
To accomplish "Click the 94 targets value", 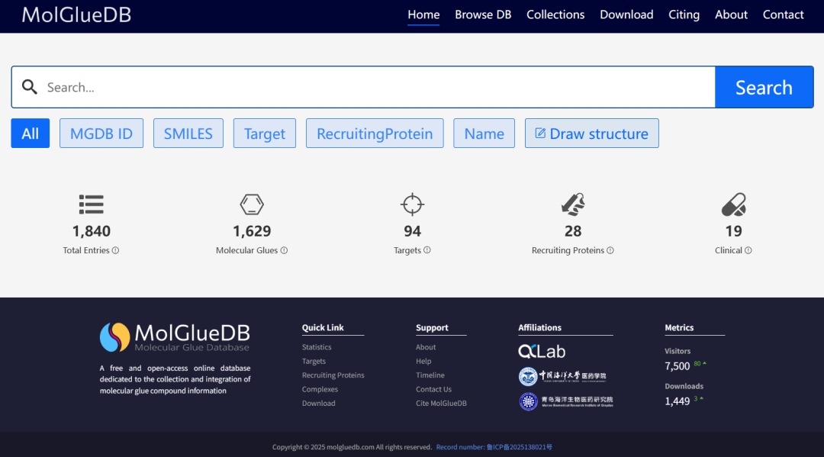I will (413, 231).
